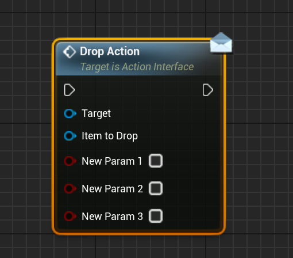Image resolution: width=293 pixels, height=258 pixels.
Task: Click the red New Param 2 pin
Action: pos(70,188)
